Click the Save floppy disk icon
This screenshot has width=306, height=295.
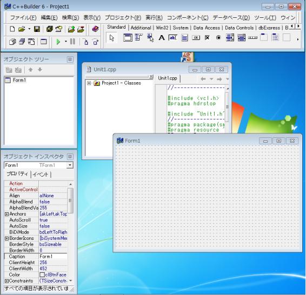pyautogui.click(x=37, y=29)
